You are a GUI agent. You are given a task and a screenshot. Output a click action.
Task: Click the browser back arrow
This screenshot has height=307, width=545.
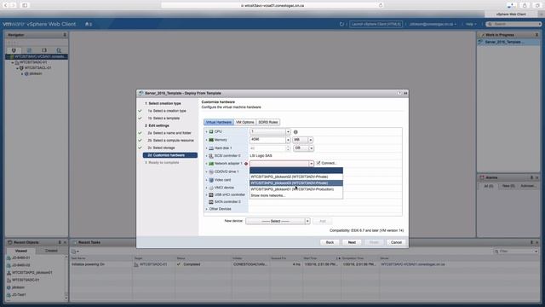pyautogui.click(x=5, y=5)
